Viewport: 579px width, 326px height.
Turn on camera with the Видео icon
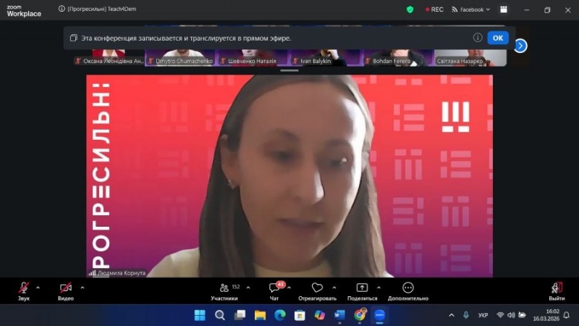[x=66, y=288]
